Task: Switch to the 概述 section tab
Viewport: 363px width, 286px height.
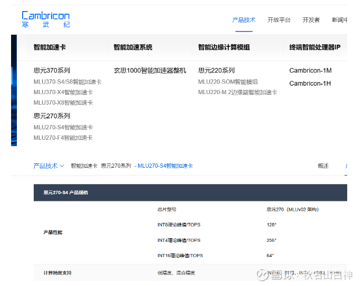Action: pyautogui.click(x=323, y=166)
